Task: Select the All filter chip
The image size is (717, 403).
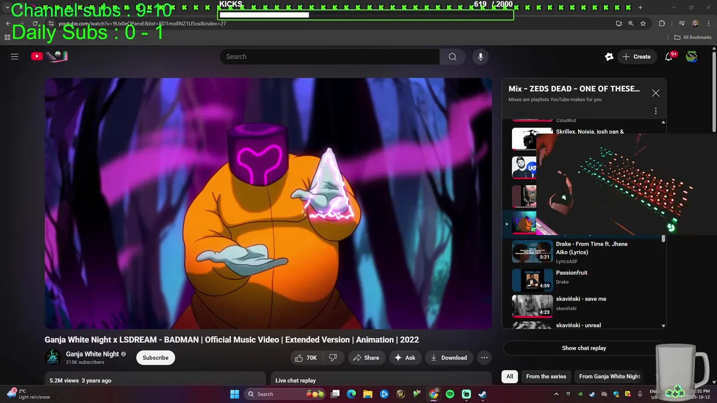Action: click(510, 376)
